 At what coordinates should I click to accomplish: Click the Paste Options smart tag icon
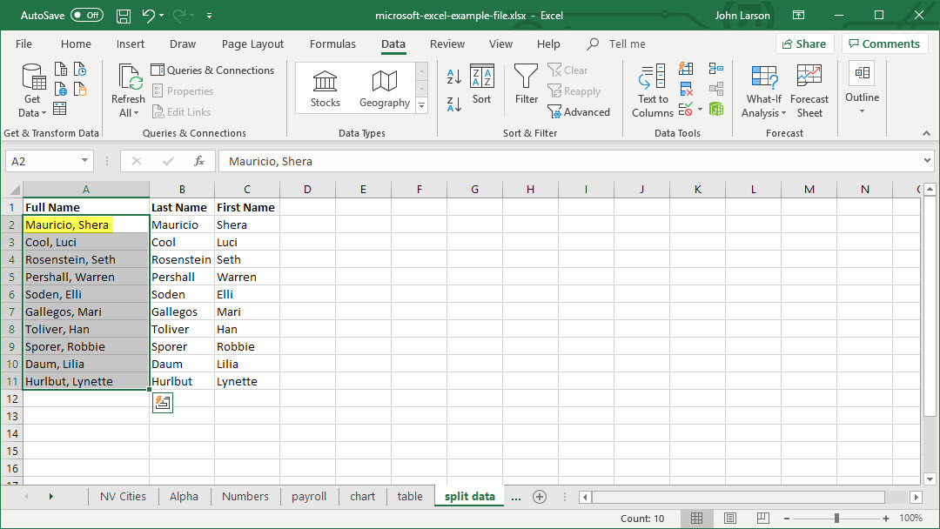[163, 402]
